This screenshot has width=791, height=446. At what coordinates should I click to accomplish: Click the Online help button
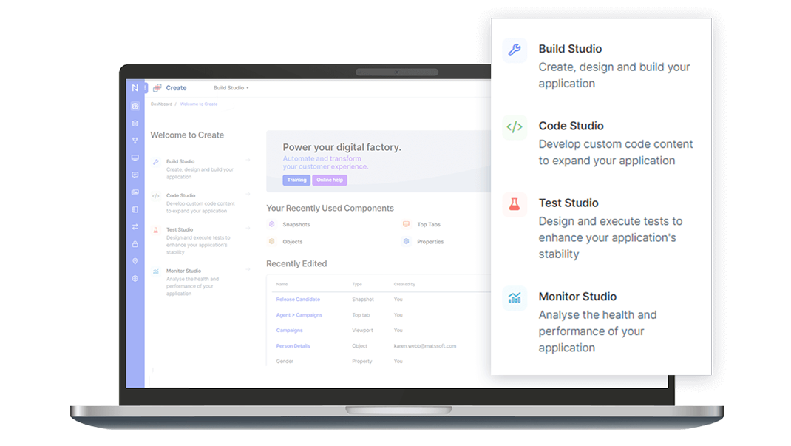point(330,180)
